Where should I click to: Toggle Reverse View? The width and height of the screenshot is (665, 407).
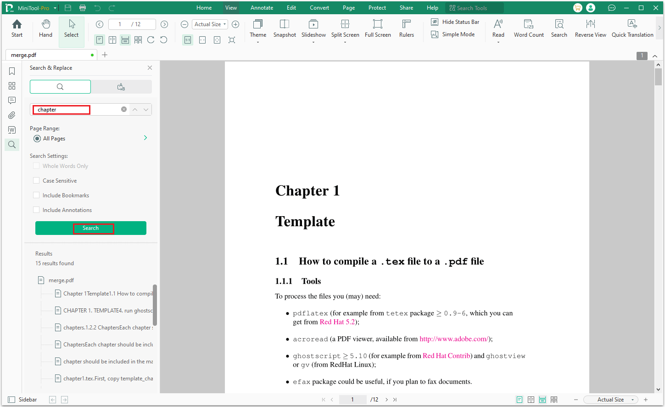590,28
